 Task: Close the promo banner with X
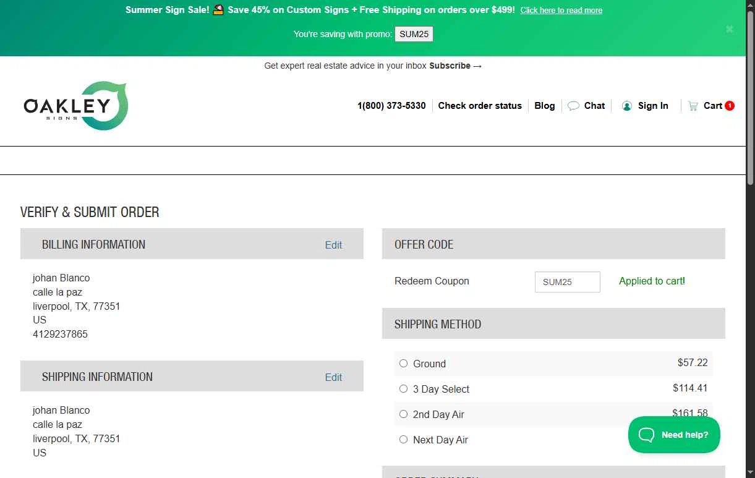730,29
